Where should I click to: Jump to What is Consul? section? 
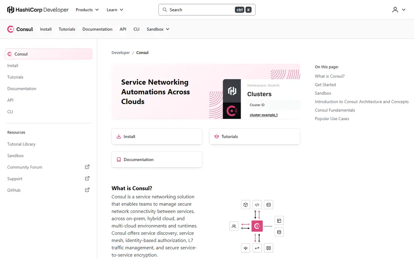pos(330,76)
